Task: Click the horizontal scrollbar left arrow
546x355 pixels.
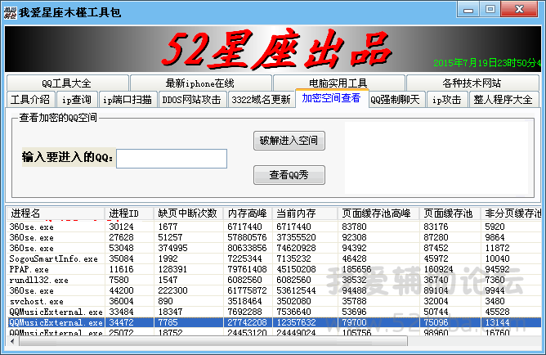Action: [x=13, y=341]
